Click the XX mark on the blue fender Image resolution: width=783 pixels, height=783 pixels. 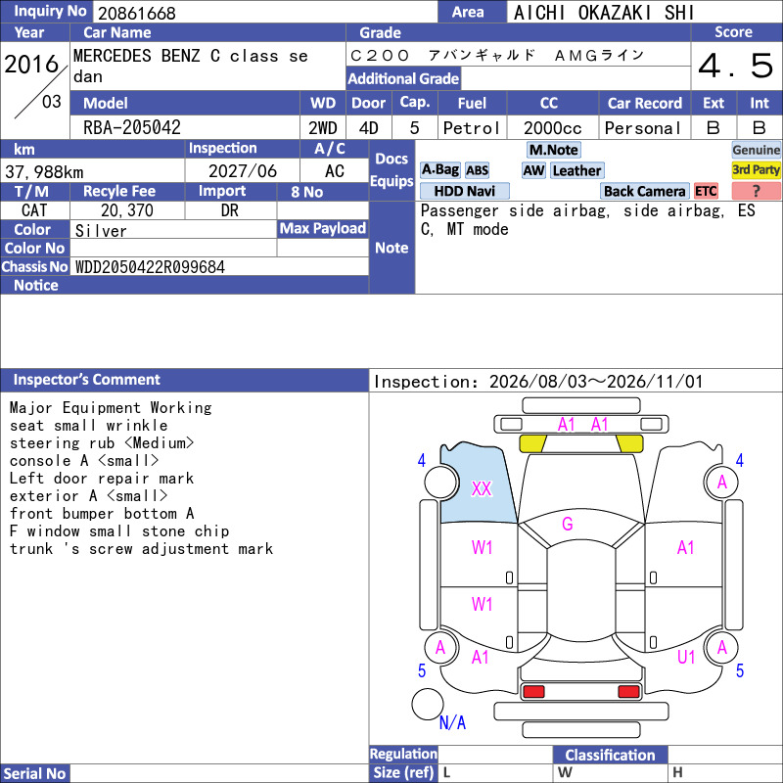(x=482, y=488)
